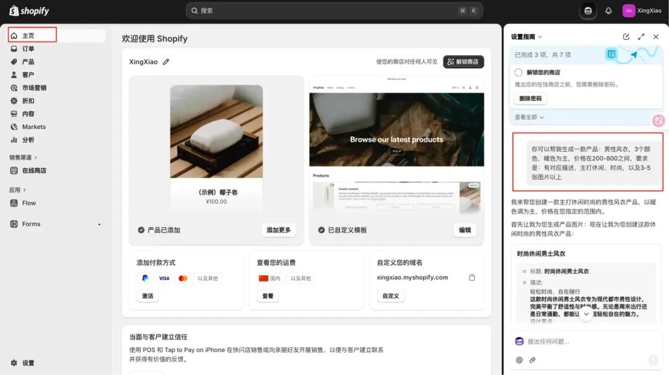
Task: Open 分析 in the left navigation
Action: click(x=28, y=140)
